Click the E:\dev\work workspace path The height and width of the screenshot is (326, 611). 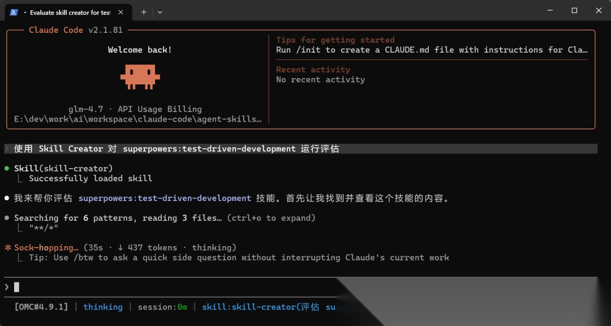pyautogui.click(x=138, y=119)
